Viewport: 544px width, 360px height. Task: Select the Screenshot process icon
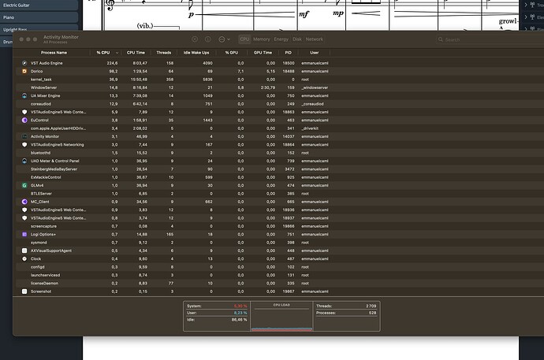tap(24, 291)
